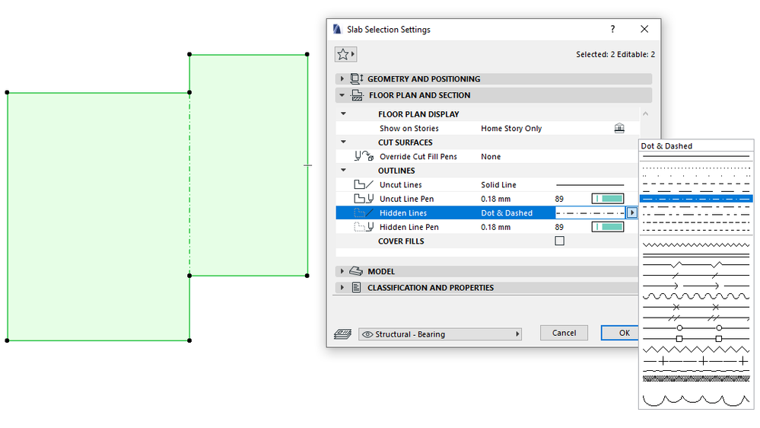The image size is (760, 428).
Task: Click the Solid Line value for Uncut Lines
Action: 499,184
